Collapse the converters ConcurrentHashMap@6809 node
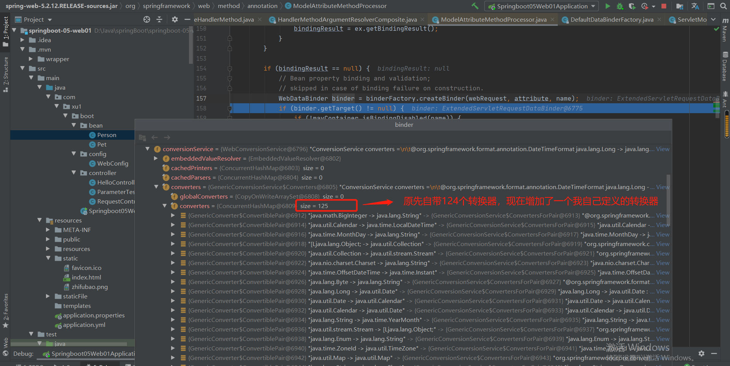Viewport: 730px width, 366px height. point(165,206)
